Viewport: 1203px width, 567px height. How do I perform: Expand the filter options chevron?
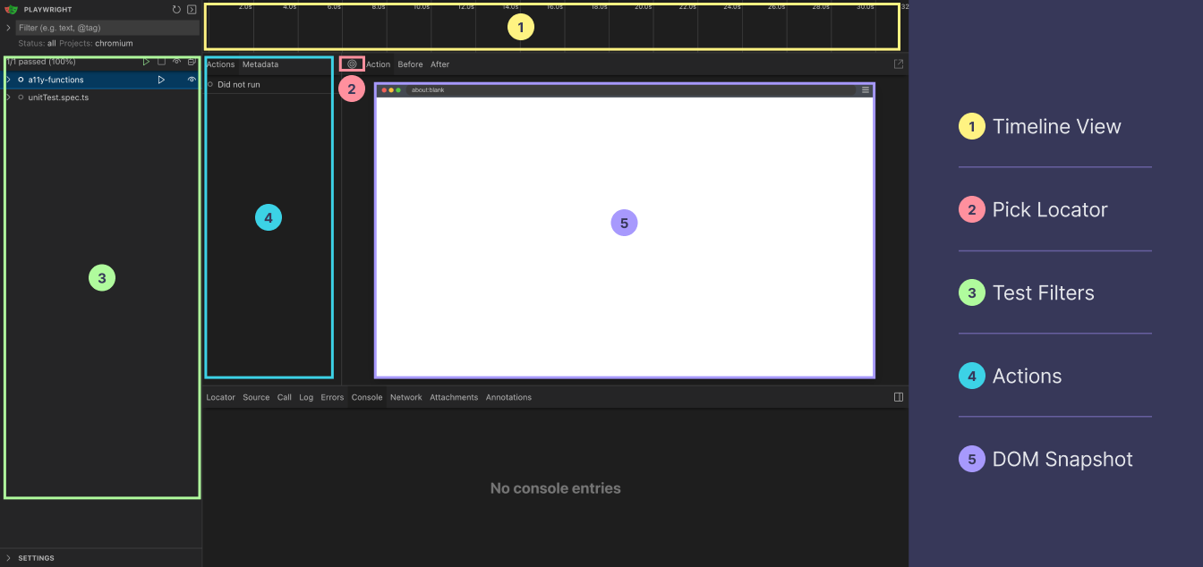[8, 28]
